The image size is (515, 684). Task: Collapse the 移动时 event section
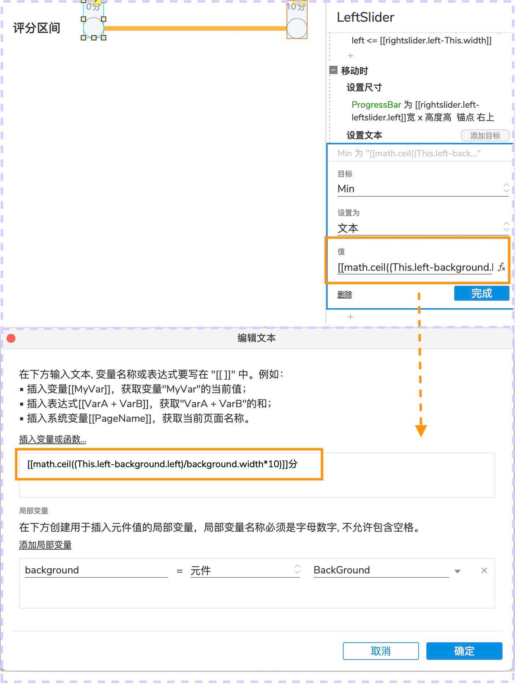click(x=333, y=70)
